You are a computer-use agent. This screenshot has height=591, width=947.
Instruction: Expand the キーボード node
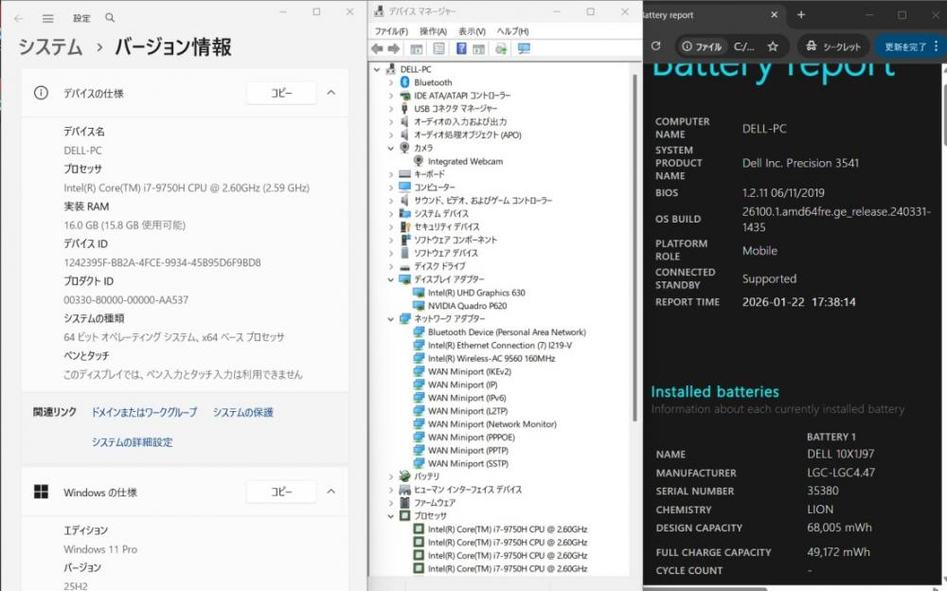391,174
